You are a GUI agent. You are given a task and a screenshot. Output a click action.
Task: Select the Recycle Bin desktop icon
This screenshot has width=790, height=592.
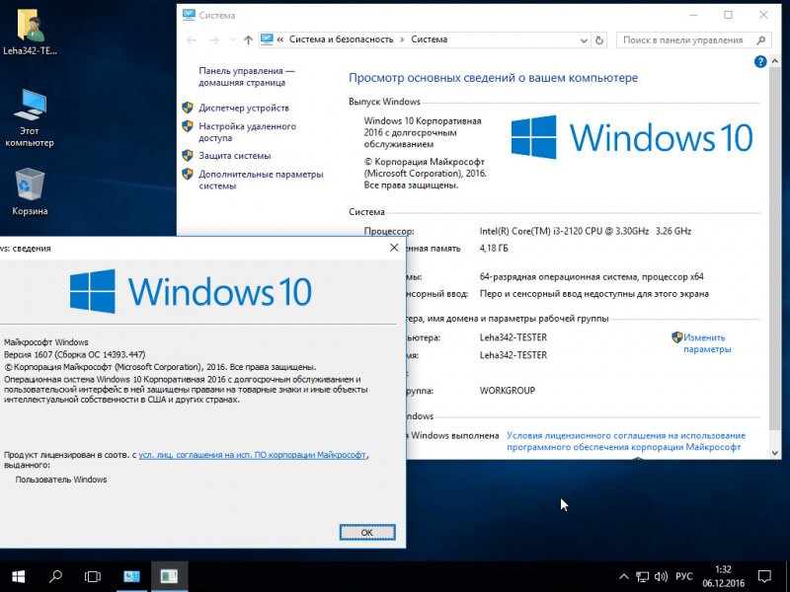[30, 191]
